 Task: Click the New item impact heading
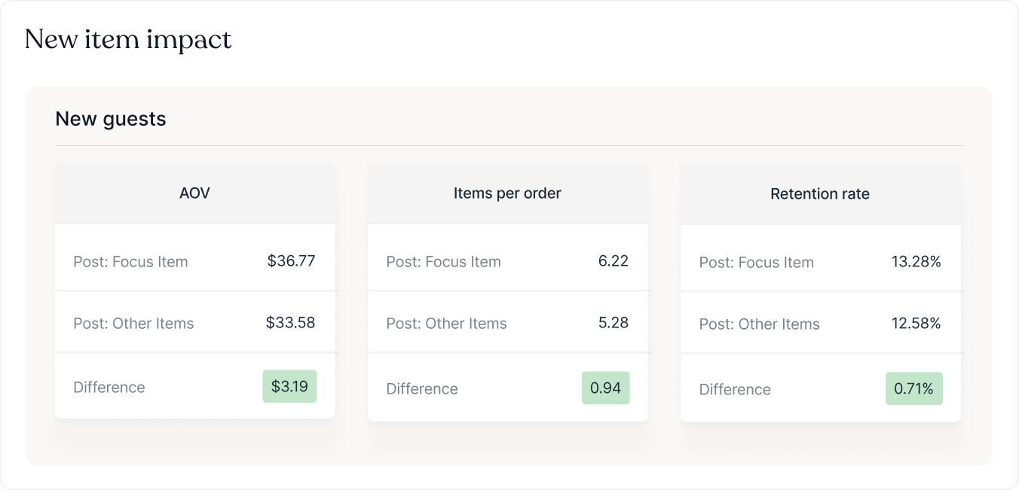tap(127, 40)
